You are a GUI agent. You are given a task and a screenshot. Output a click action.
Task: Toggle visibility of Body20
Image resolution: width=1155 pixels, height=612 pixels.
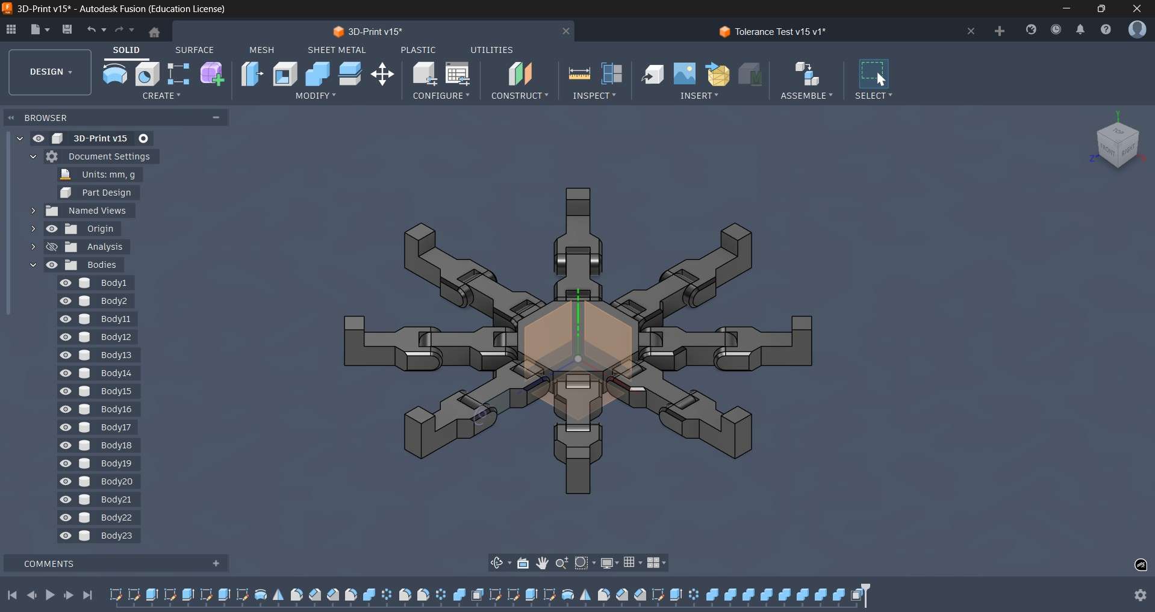click(66, 482)
